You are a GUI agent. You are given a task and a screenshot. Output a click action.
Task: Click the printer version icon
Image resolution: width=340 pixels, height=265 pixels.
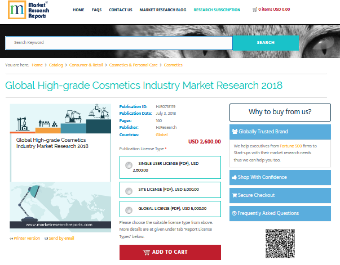11,239
